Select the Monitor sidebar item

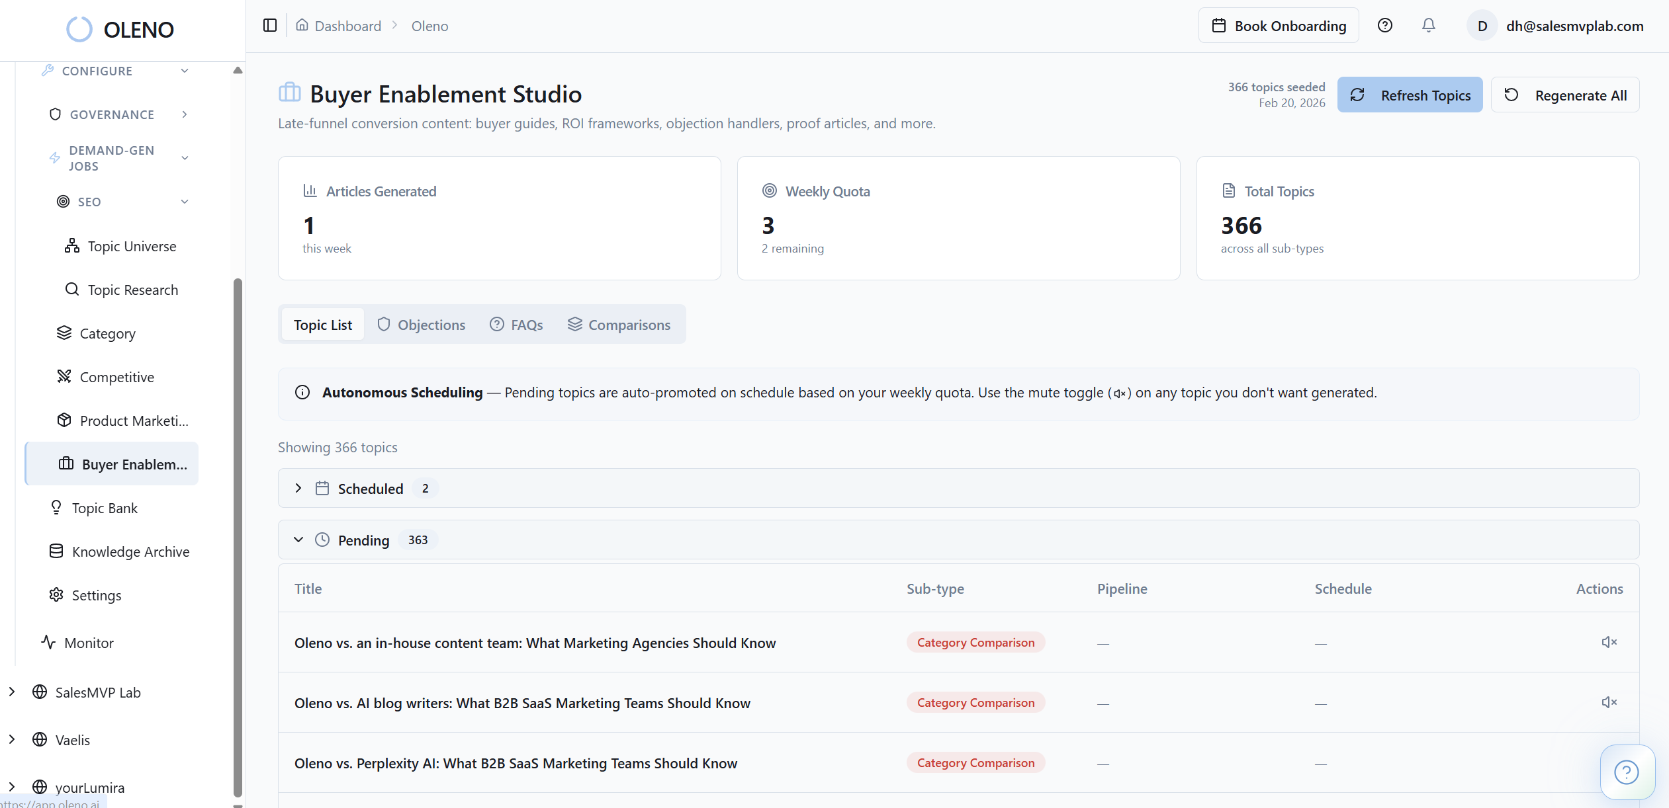point(88,642)
